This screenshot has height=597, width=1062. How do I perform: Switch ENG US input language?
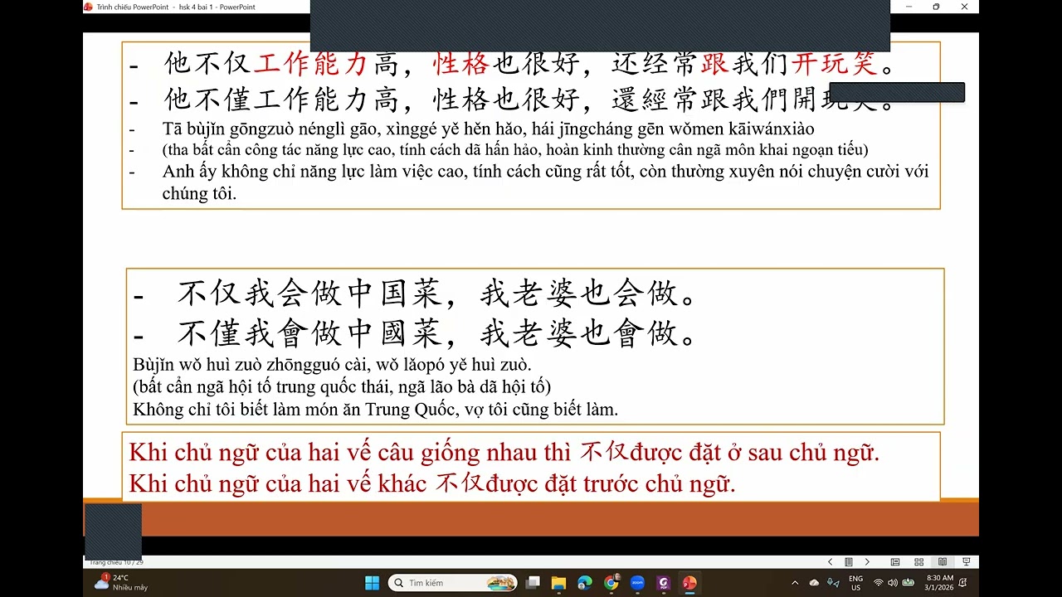tap(855, 583)
